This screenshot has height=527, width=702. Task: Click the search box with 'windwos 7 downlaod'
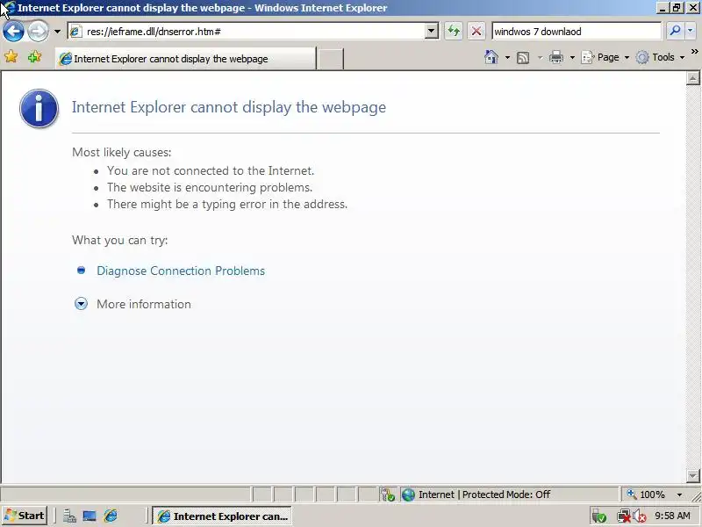tap(577, 32)
